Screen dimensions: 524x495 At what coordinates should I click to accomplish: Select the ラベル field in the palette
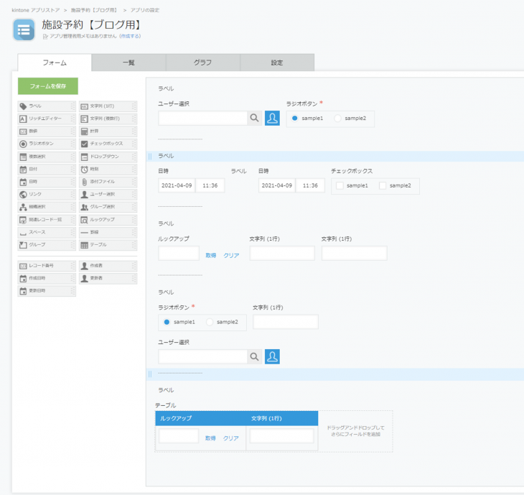pyautogui.click(x=47, y=106)
